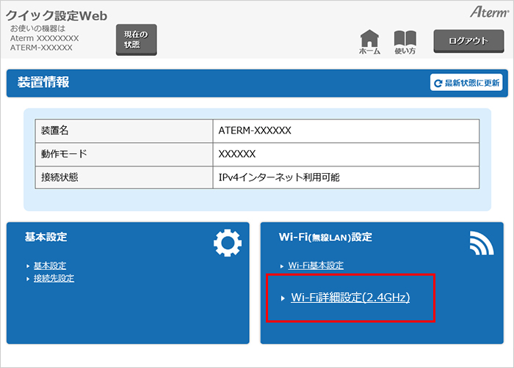Click the 基本設定 panel heading
This screenshot has height=368, width=514.
click(46, 237)
